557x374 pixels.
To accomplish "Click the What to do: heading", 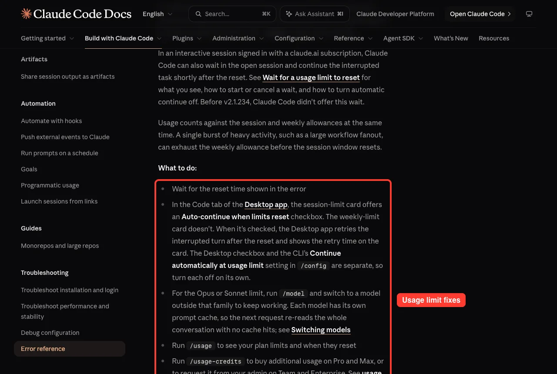I will pyautogui.click(x=178, y=168).
